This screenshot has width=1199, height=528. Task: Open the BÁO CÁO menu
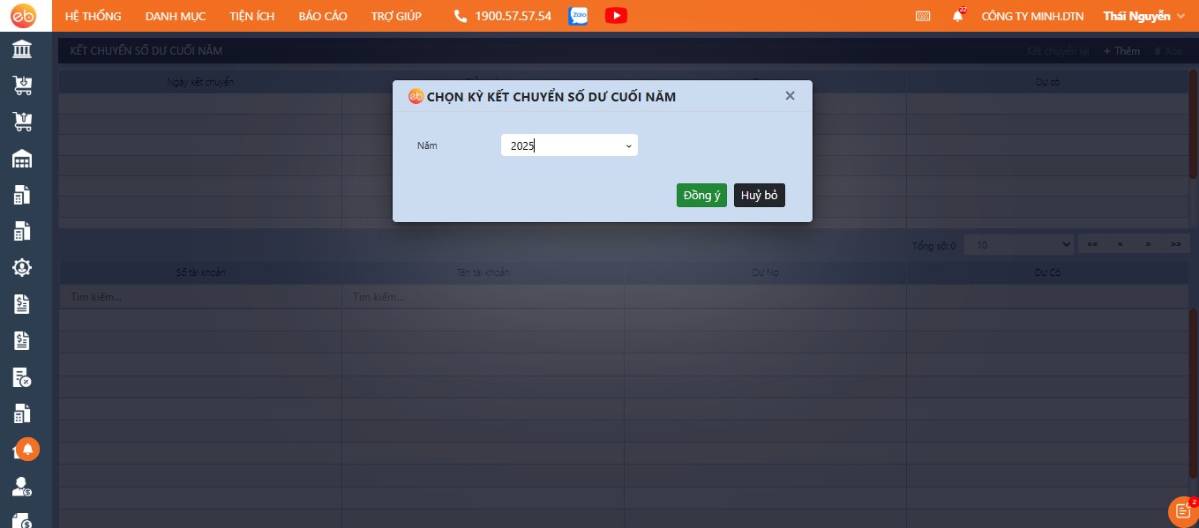323,16
